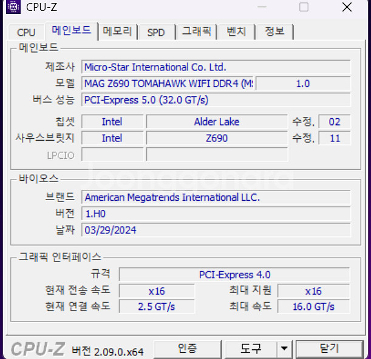Expand the dropdown arrow beside 도구
371x359 pixels.
click(x=284, y=349)
